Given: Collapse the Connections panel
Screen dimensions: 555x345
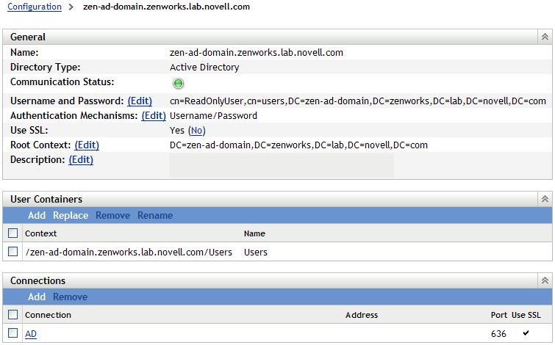Looking at the screenshot, I should (x=545, y=280).
